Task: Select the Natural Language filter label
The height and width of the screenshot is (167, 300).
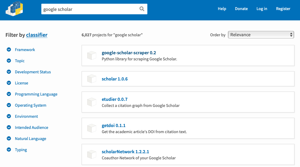Action: [x=31, y=138]
